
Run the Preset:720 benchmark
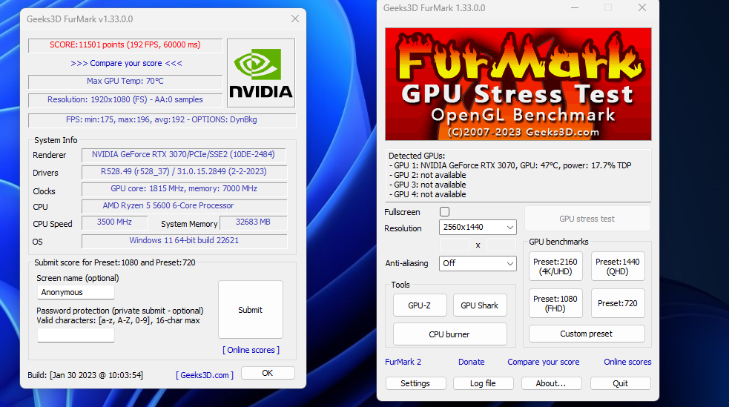coord(618,303)
